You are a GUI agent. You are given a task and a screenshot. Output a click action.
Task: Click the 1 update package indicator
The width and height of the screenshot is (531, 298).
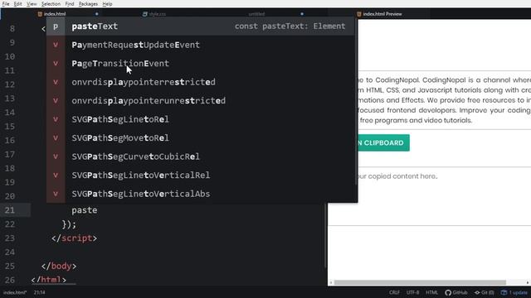pos(514,292)
